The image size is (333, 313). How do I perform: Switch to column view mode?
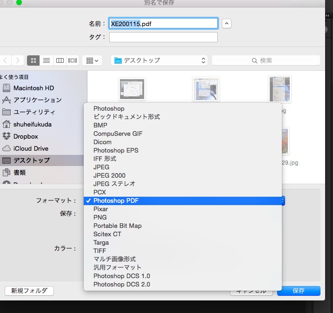click(x=60, y=61)
